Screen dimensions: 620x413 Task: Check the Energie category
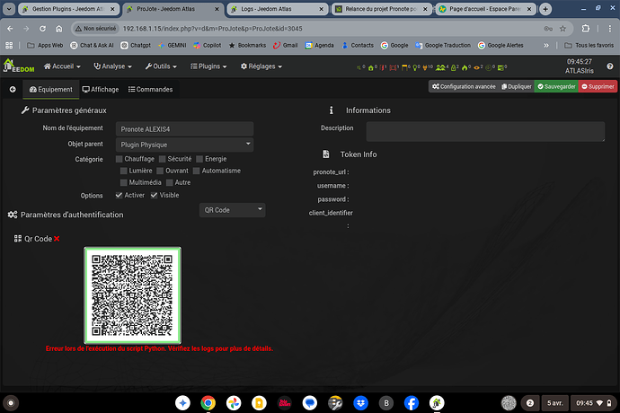[199, 159]
